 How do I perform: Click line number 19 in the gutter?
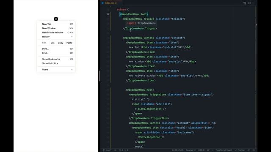[x=108, y=14]
